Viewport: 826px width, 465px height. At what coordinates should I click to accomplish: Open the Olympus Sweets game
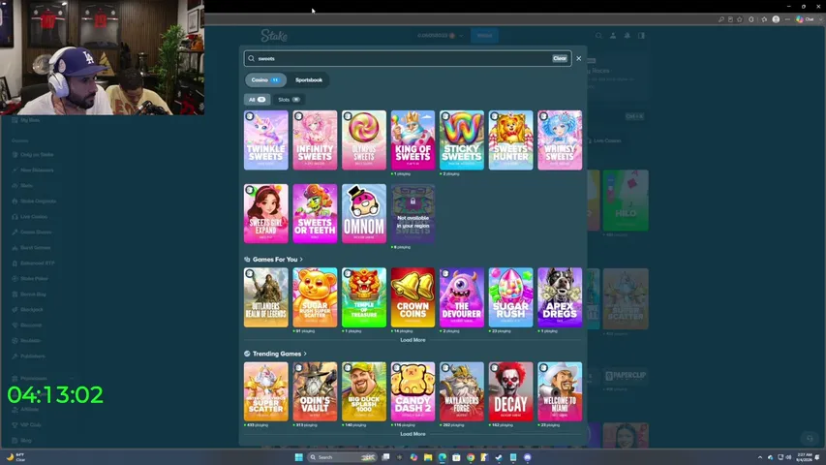pyautogui.click(x=364, y=140)
